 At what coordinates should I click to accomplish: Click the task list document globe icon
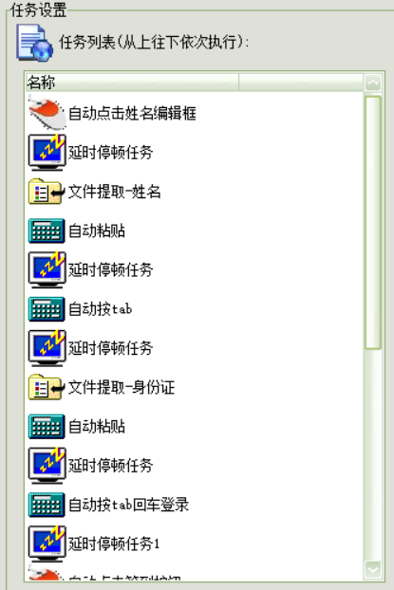coord(34,43)
